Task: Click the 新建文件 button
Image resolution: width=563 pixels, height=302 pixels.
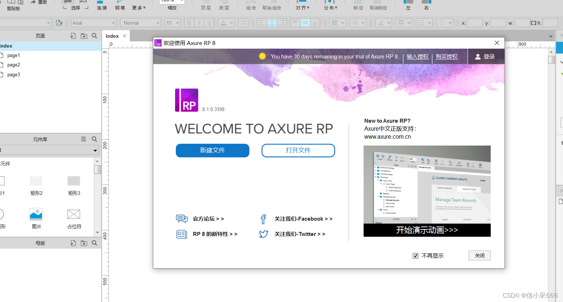Action: [x=212, y=150]
